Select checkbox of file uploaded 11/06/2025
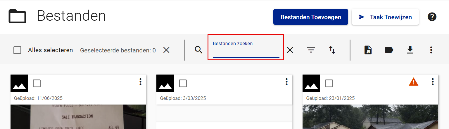 point(37,84)
